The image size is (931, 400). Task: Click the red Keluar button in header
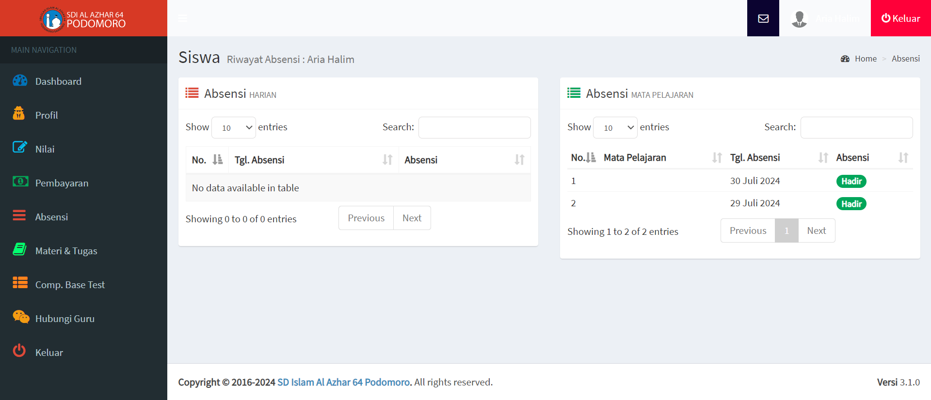[x=900, y=18]
